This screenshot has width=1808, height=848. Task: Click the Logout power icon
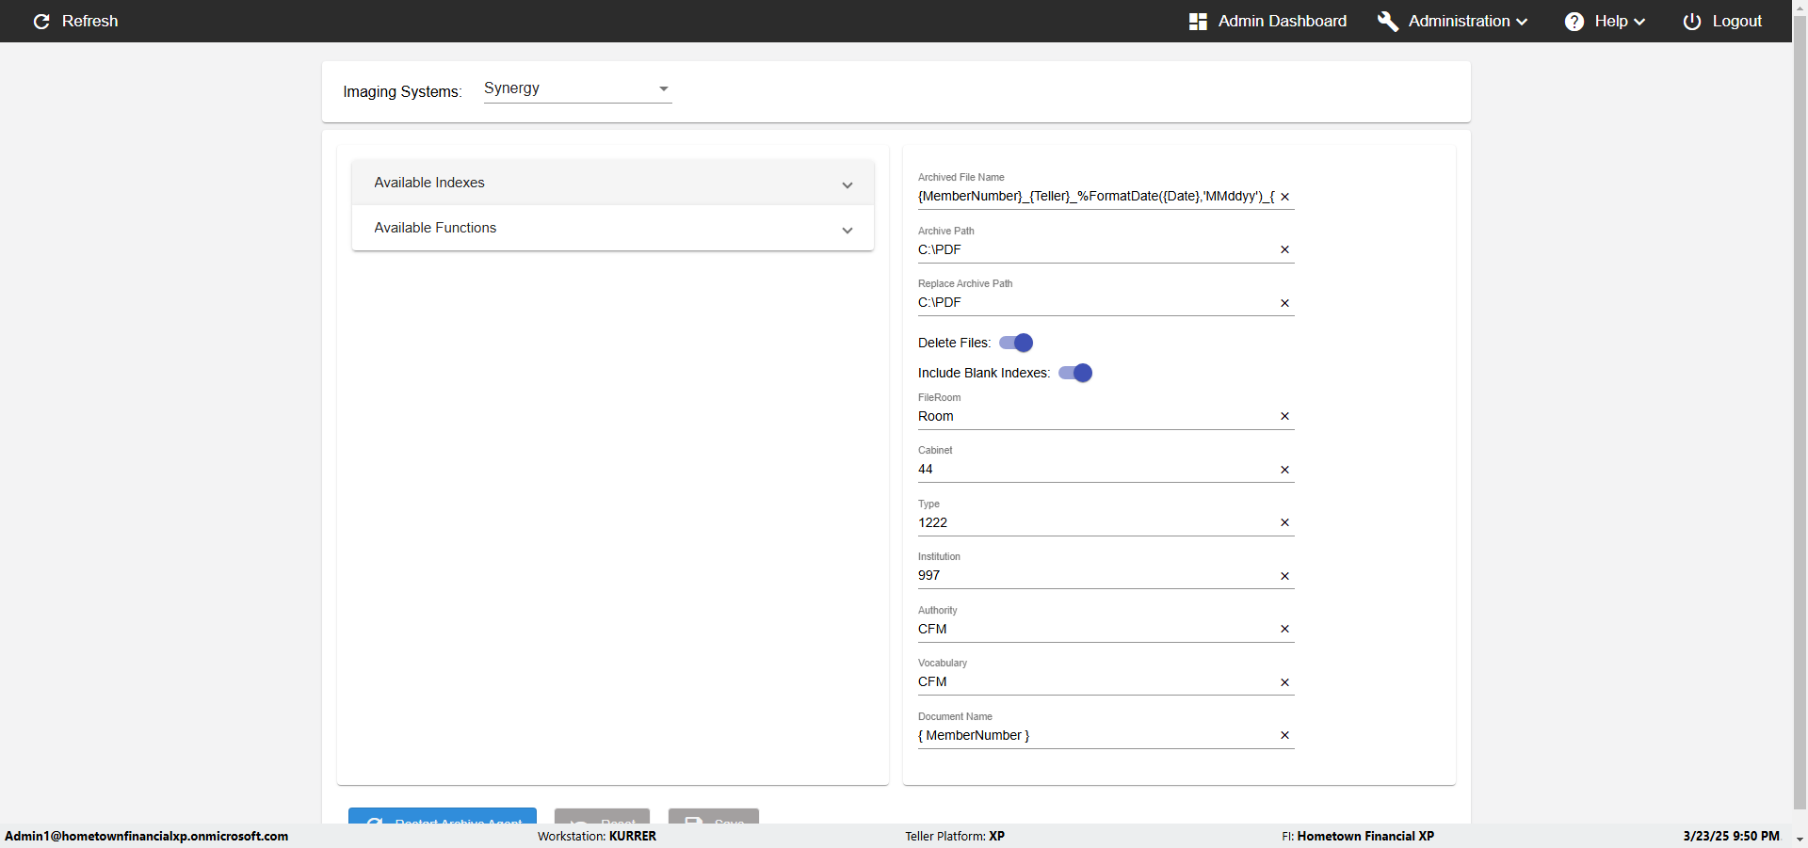1691,22
